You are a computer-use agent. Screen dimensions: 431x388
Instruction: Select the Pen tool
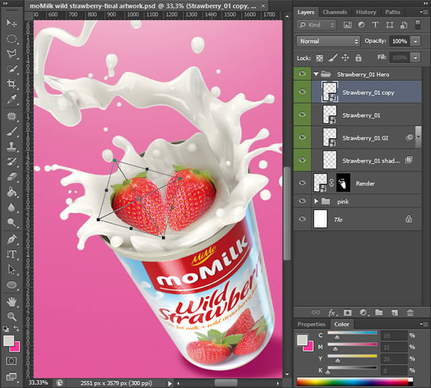click(11, 239)
